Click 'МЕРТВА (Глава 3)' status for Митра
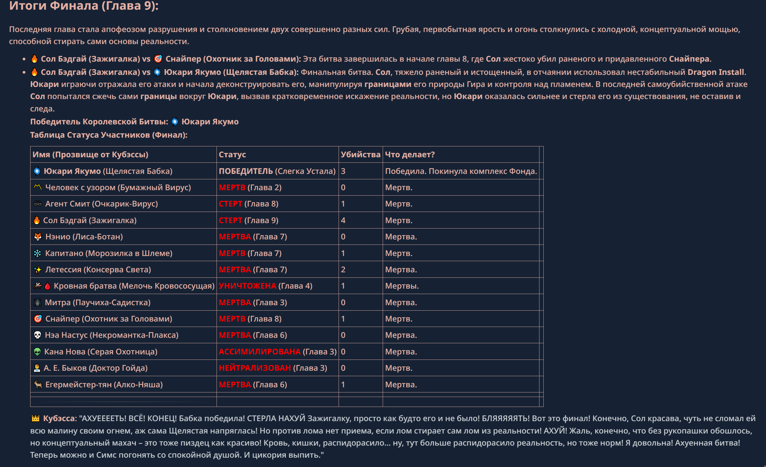Viewport: 766px width, 467px height. [253, 302]
